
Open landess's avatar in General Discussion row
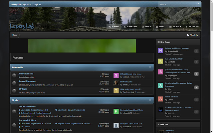[116, 83]
